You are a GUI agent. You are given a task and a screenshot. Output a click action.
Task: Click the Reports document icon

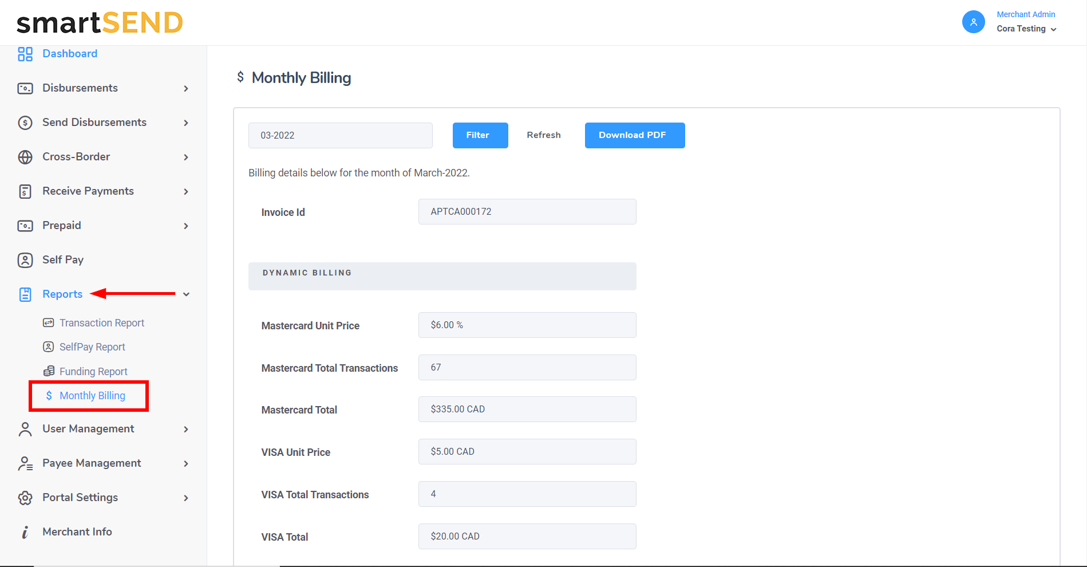tap(25, 294)
